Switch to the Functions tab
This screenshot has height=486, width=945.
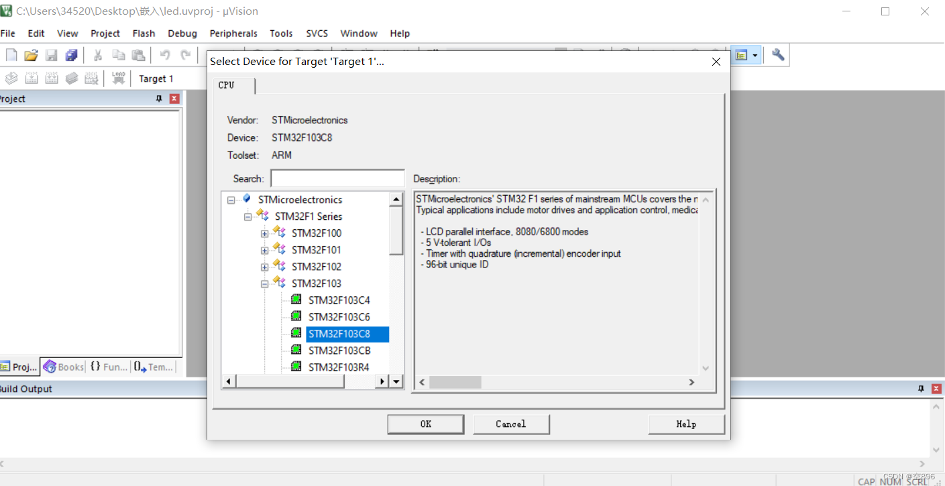click(x=108, y=367)
